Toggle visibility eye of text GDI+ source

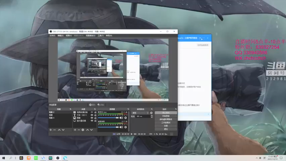pos(92,115)
